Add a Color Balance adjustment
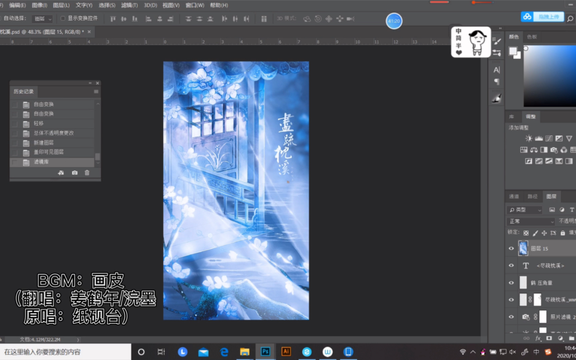 click(x=534, y=150)
